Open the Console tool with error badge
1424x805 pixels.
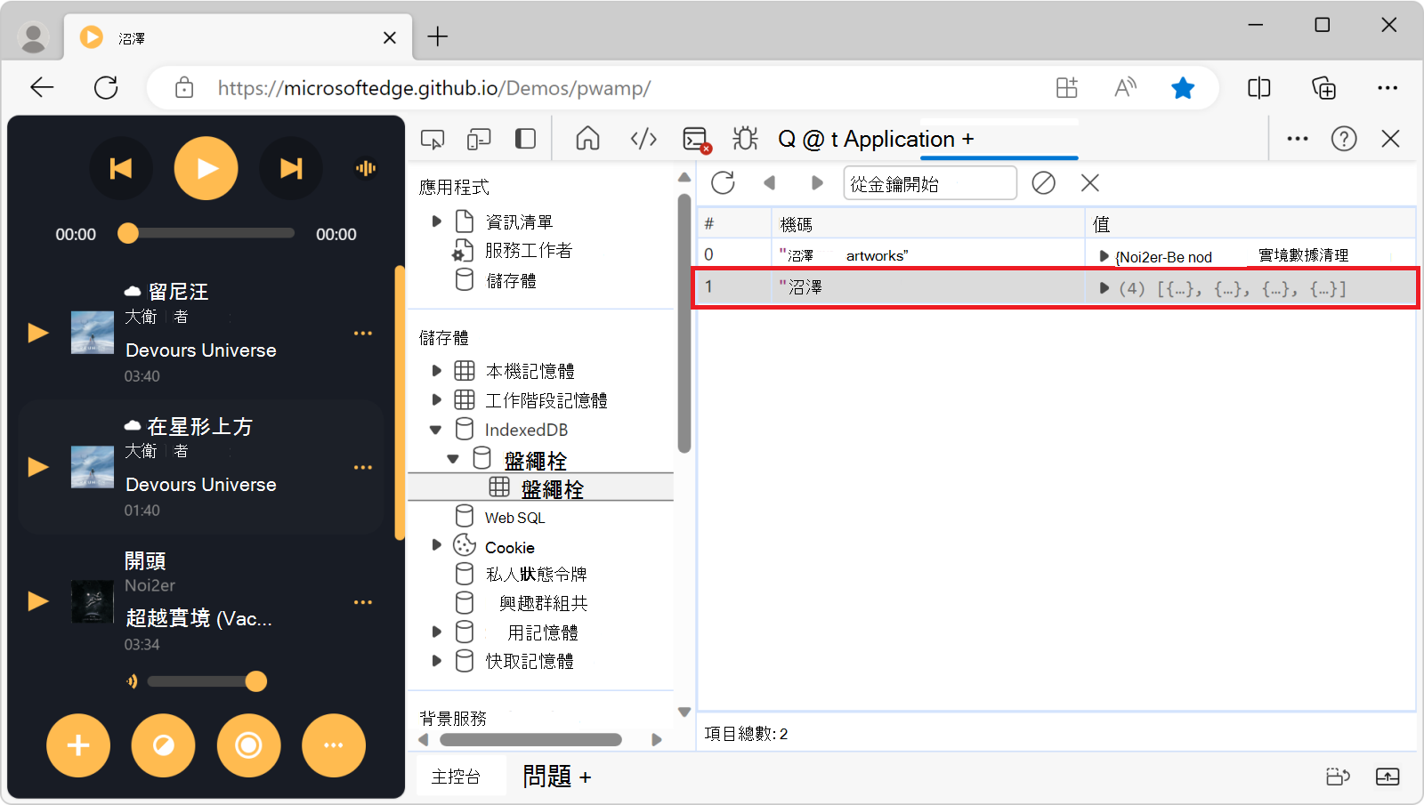(696, 139)
